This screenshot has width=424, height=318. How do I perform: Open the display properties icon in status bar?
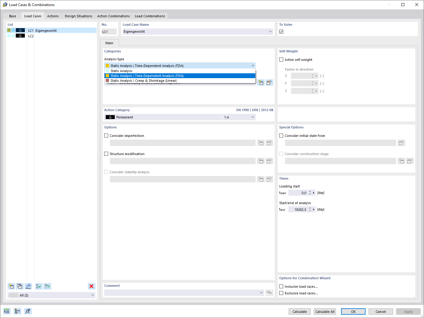point(17,311)
